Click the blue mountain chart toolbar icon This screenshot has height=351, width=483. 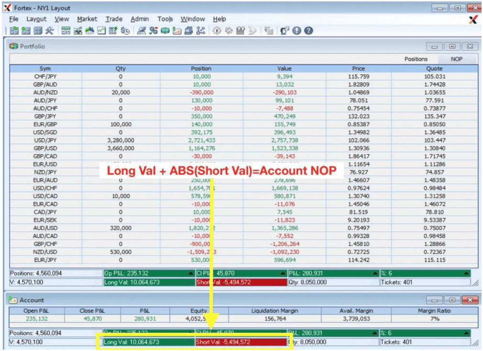tap(89, 31)
